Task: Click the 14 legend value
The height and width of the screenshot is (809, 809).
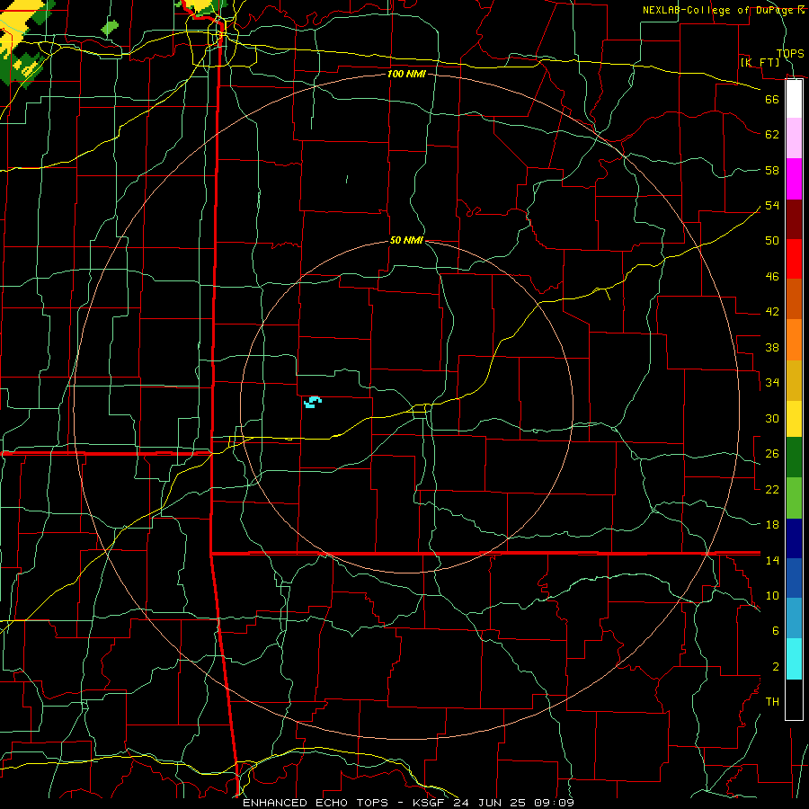Action: click(x=772, y=560)
